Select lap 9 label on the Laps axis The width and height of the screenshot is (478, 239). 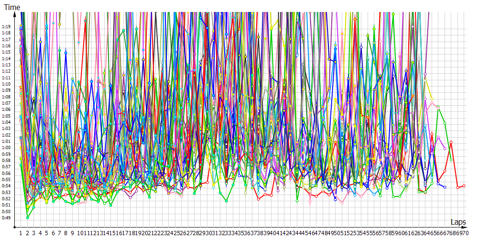[72, 233]
